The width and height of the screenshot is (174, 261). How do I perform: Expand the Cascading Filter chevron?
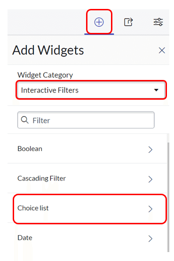[x=150, y=179]
